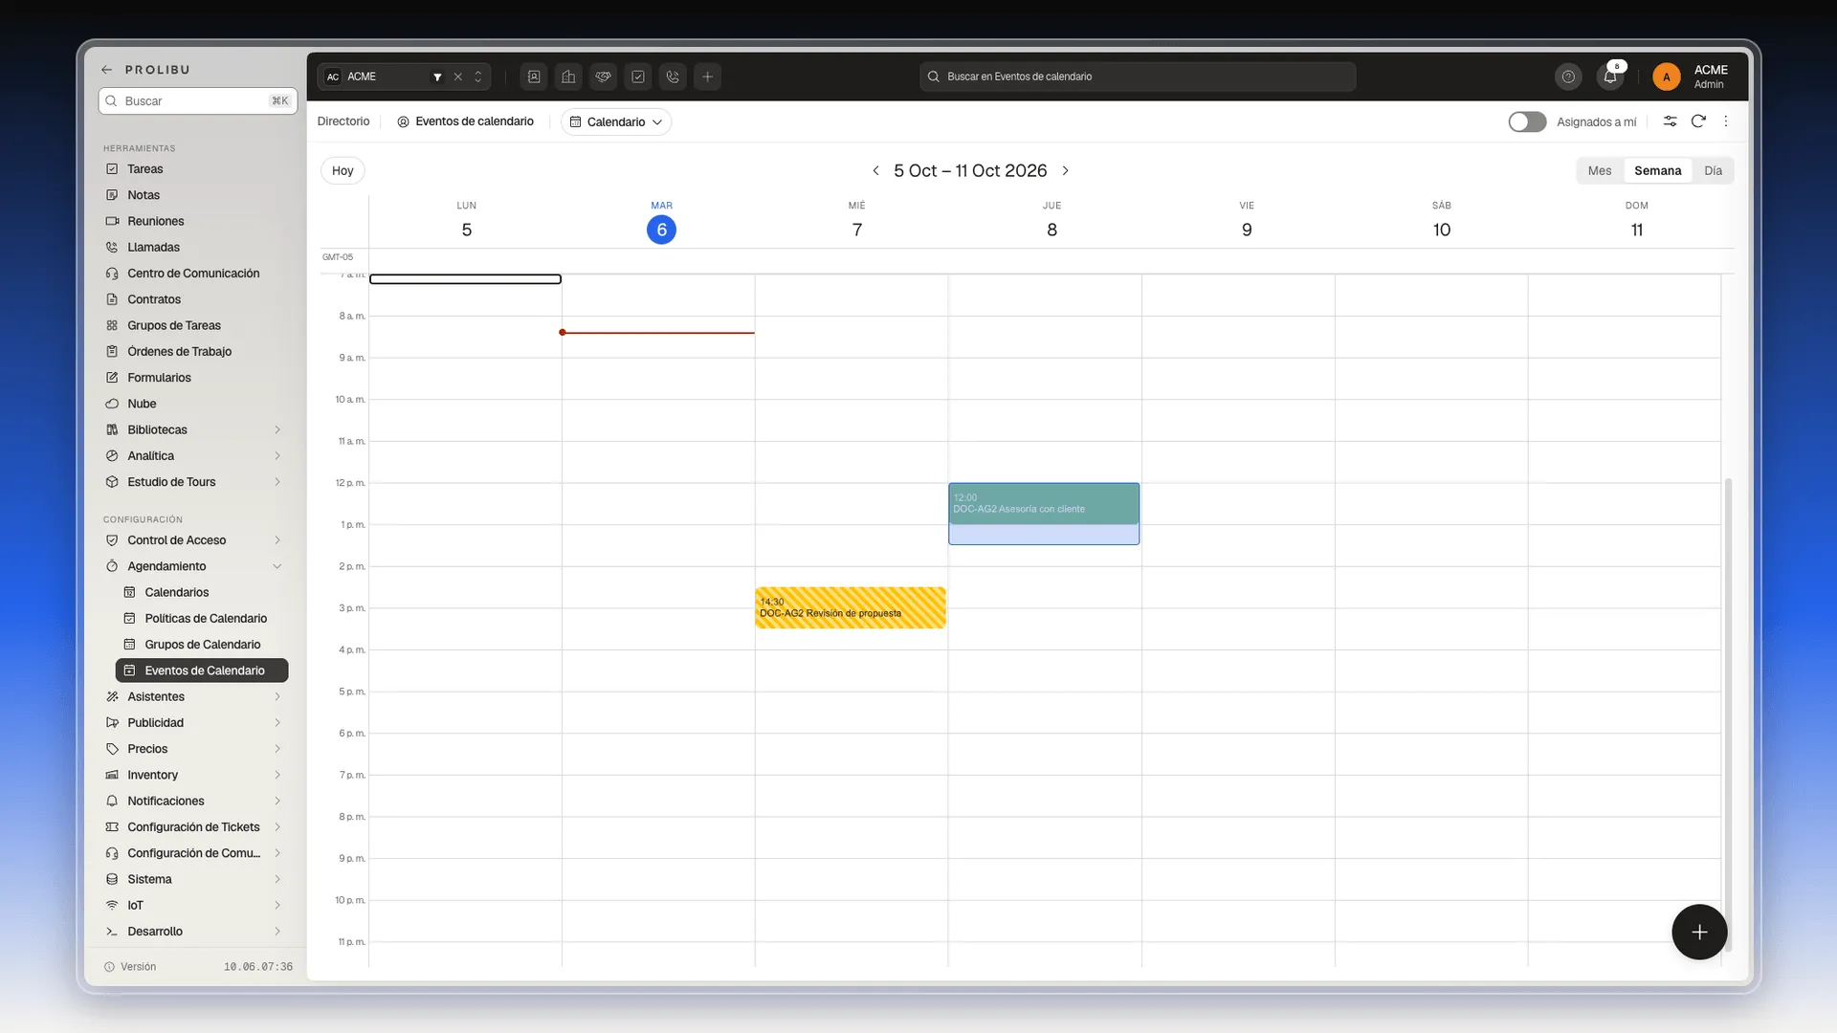Click the plus icon in top toolbar
Image resolution: width=1837 pixels, height=1033 pixels.
click(x=708, y=77)
